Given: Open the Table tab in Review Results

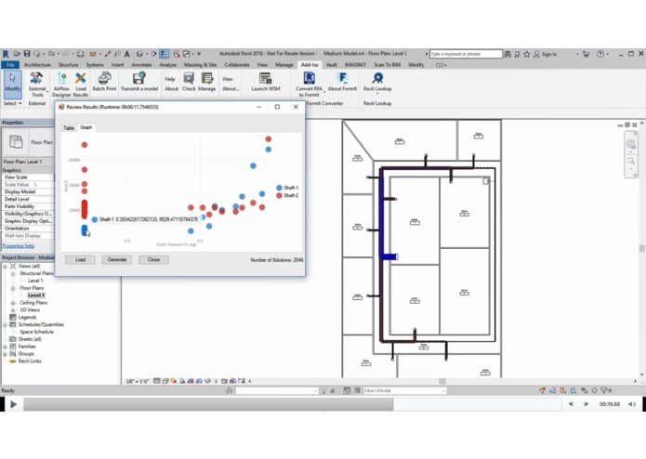Looking at the screenshot, I should point(69,128).
